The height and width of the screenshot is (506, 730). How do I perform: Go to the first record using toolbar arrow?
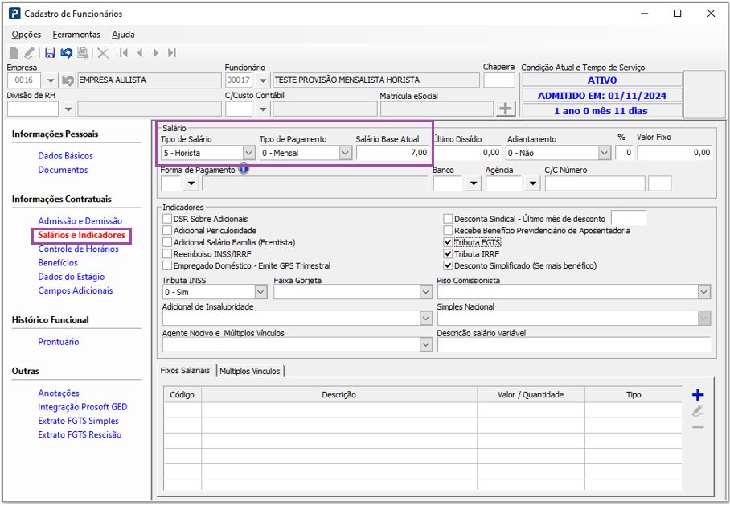coord(124,53)
